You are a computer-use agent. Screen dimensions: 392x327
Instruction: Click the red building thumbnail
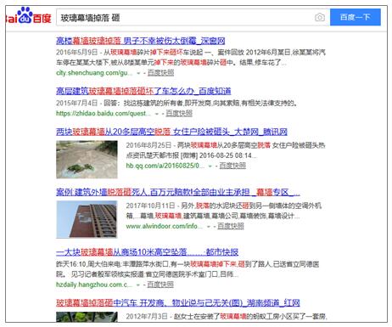(87, 219)
